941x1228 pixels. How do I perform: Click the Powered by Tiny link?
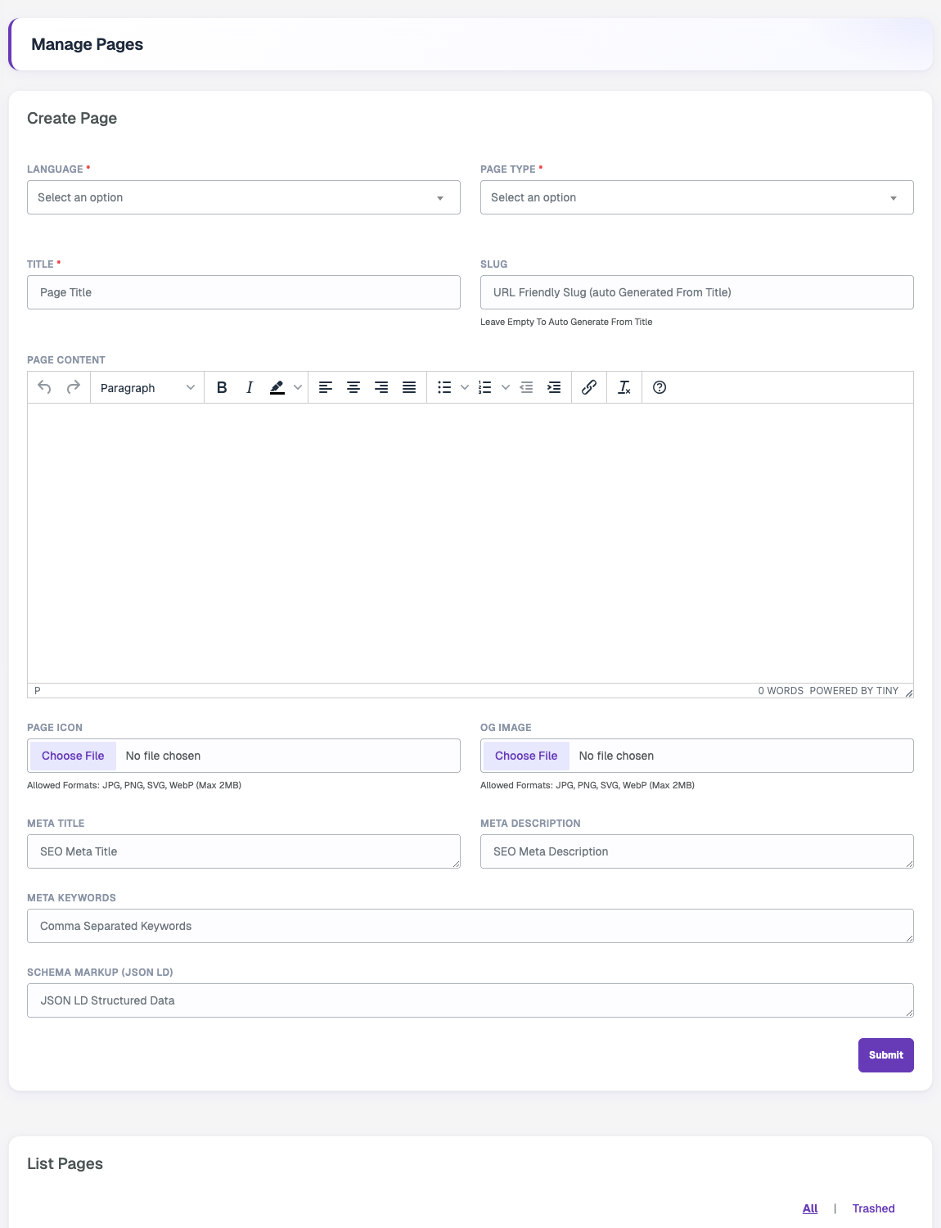(854, 691)
